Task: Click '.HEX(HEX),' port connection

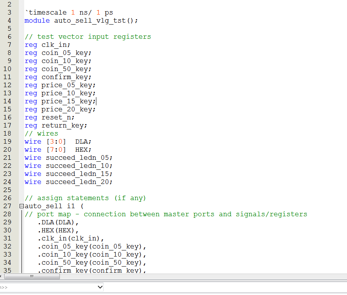Action: pyautogui.click(x=58, y=230)
